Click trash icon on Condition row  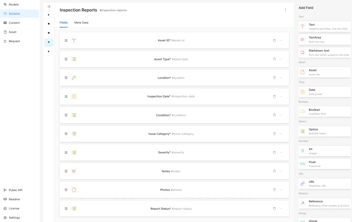coord(274,115)
